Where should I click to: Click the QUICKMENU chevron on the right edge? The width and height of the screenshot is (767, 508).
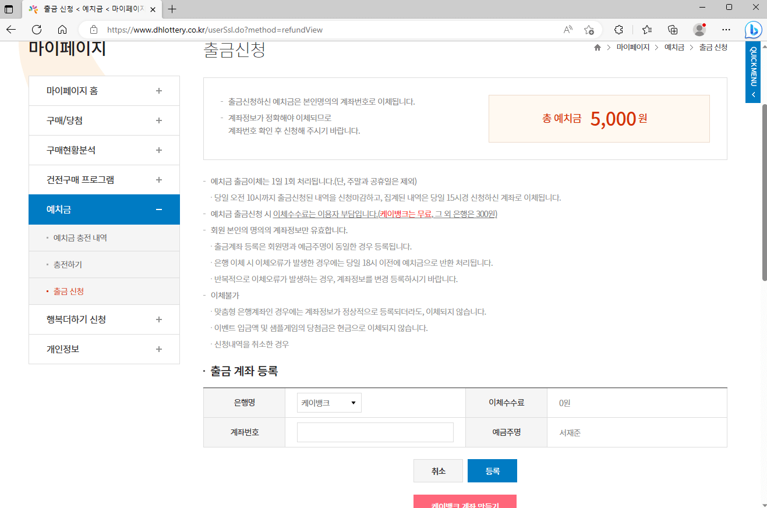point(752,92)
